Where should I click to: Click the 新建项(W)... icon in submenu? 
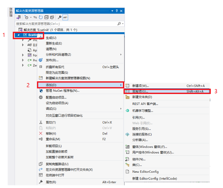(x=127, y=86)
